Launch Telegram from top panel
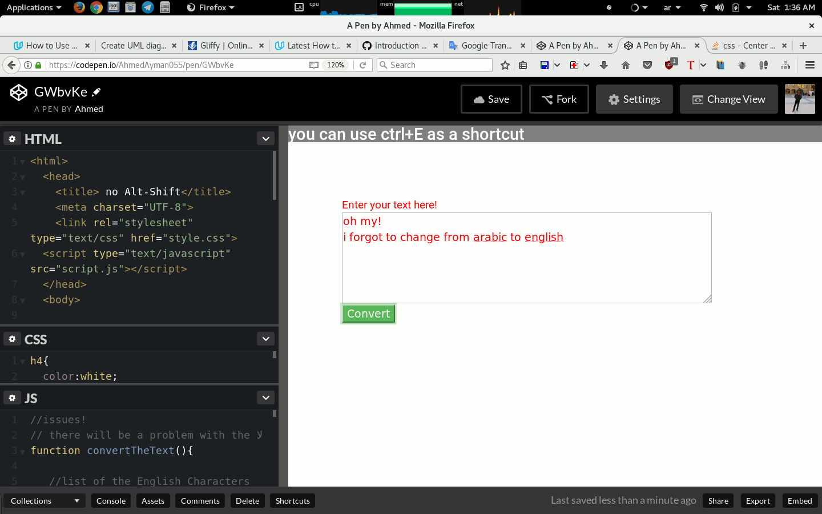 point(148,7)
